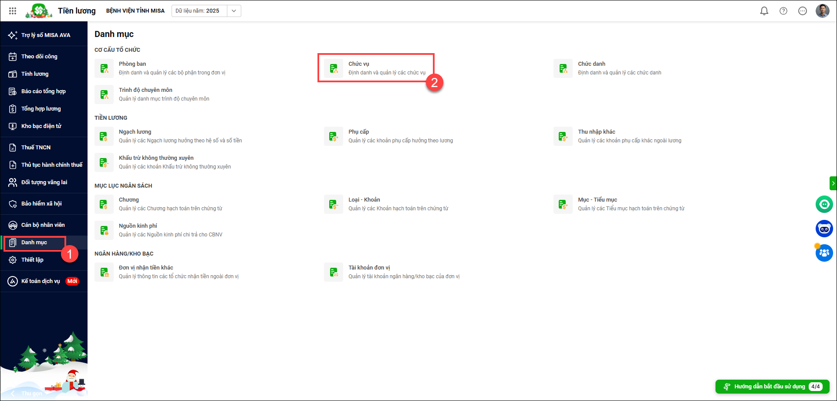Open Thuế TNCN sidebar menu
837x401 pixels.
point(36,148)
